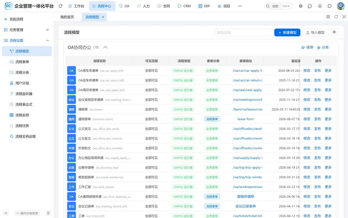Click the 搜索流程 input field
This screenshot has width=348, height=218.
243,33
